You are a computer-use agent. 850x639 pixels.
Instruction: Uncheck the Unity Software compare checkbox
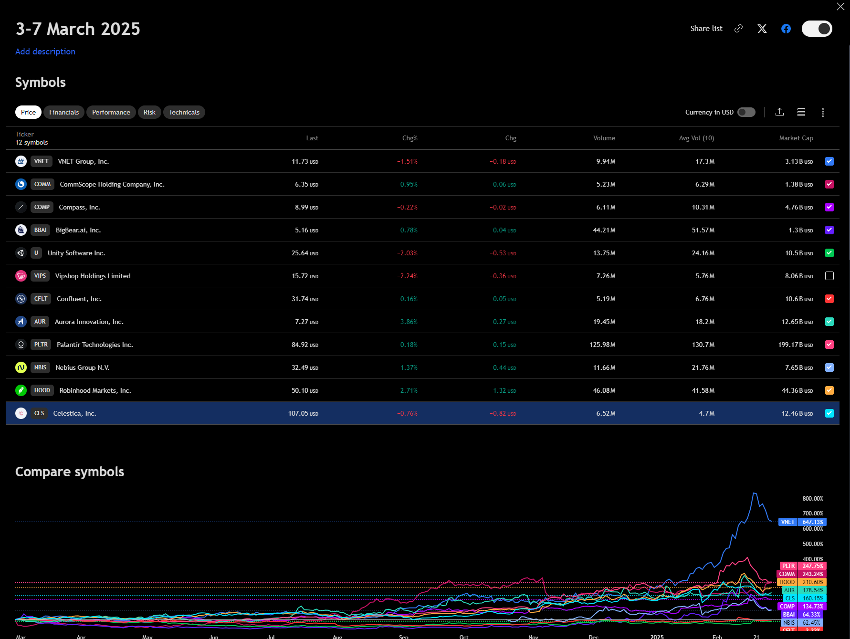pos(829,253)
